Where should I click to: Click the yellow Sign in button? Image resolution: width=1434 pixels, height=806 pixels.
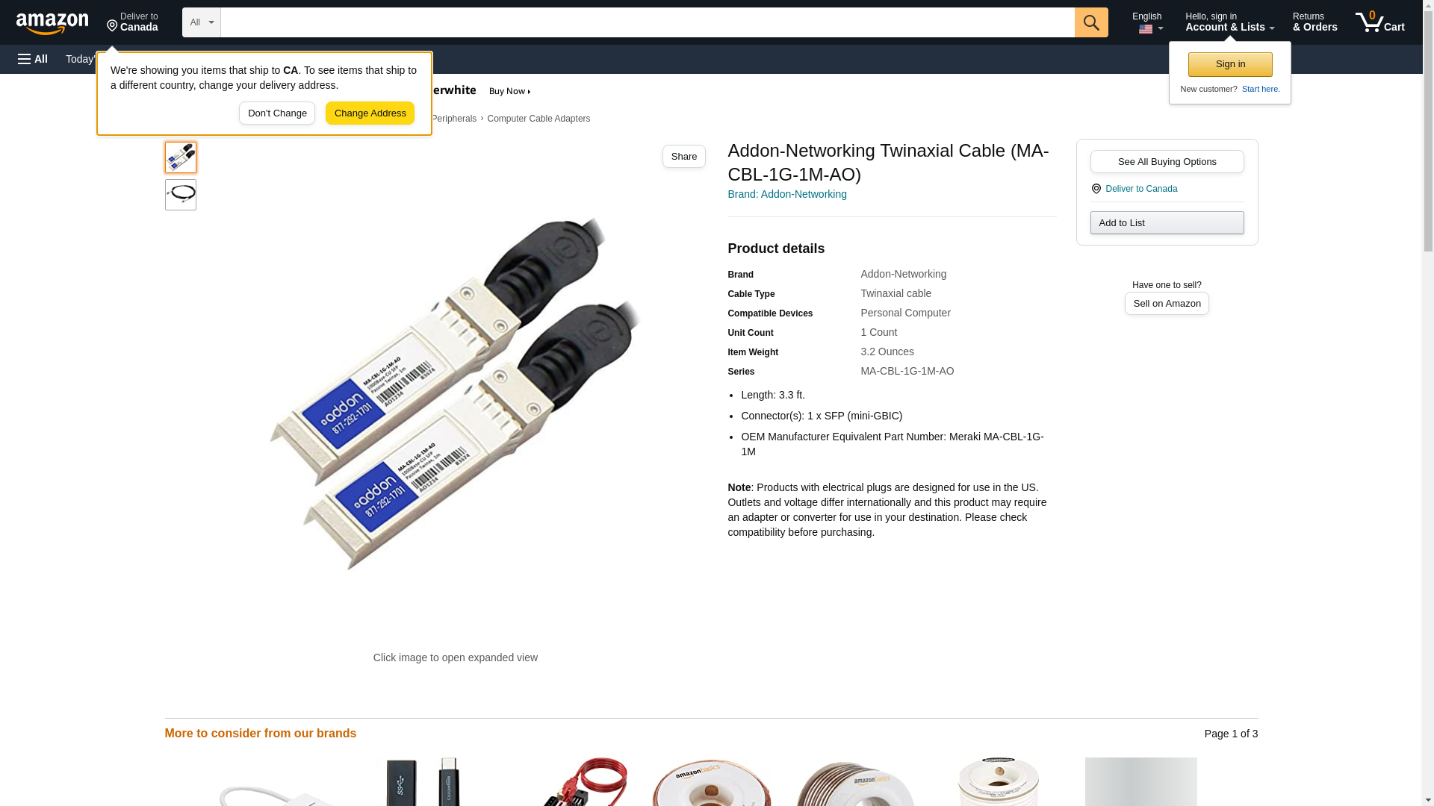[1230, 64]
